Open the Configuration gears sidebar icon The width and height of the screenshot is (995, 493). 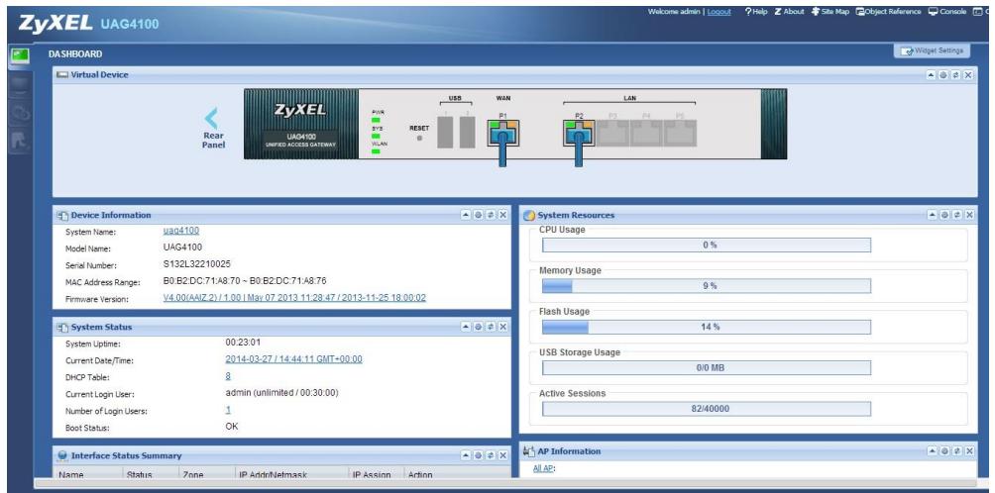coord(19,112)
